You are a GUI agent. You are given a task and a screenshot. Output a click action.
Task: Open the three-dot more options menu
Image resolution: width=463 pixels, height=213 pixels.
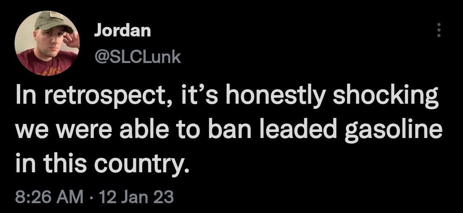438,30
